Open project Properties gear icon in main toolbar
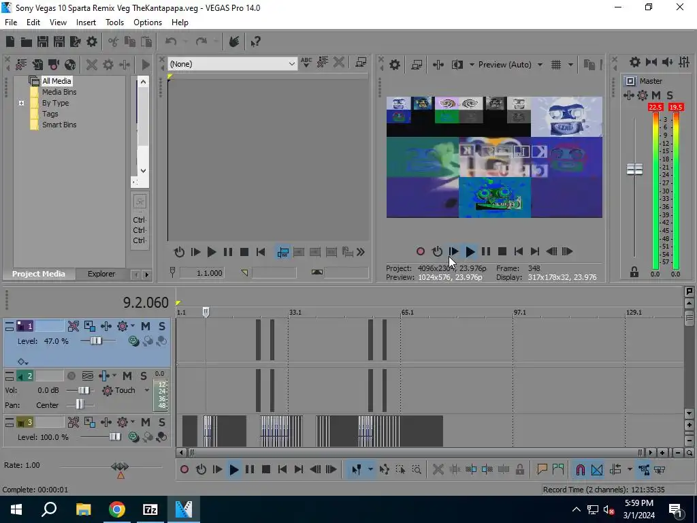Viewport: 697px width, 523px height. point(92,42)
